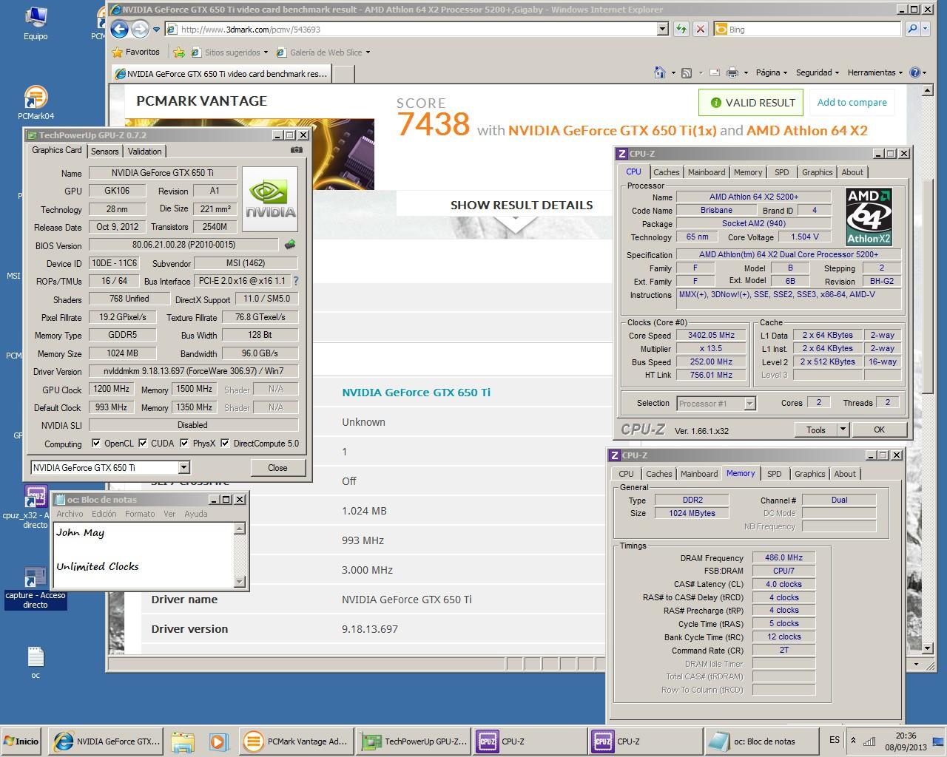Screen dimensions: 947x757
Task: Open Archivo menu in Bloc de notas
Action: (x=70, y=514)
